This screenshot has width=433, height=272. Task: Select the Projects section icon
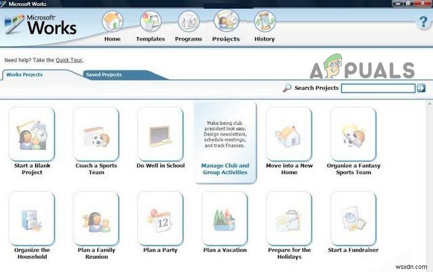tap(226, 21)
